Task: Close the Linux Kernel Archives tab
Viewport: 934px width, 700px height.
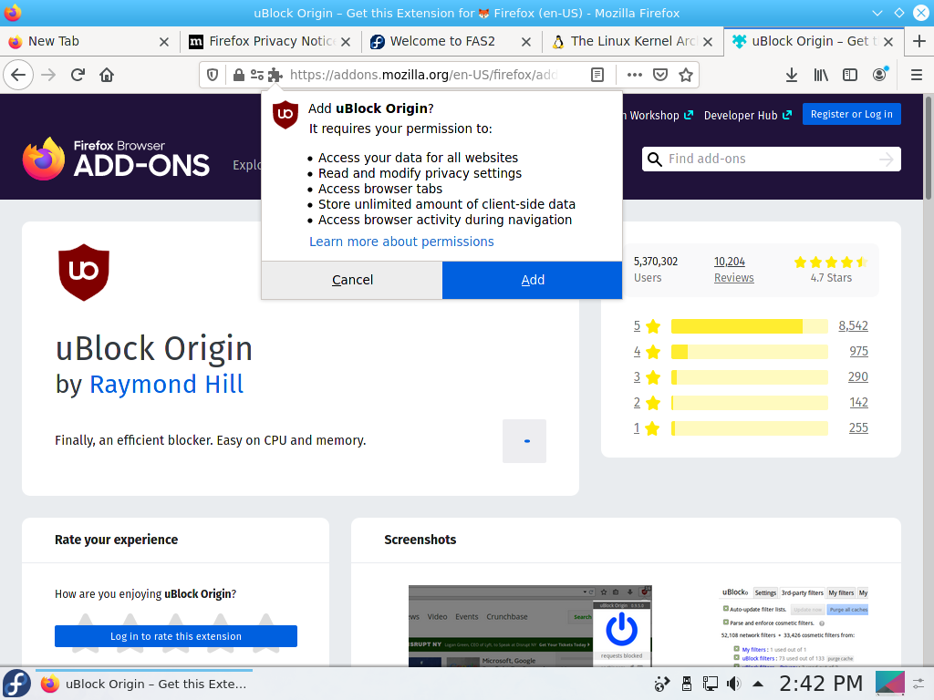Action: pyautogui.click(x=708, y=42)
